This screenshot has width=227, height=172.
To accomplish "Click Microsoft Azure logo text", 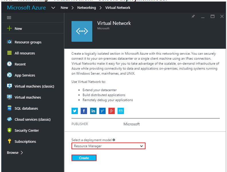I will pyautogui.click(x=26, y=7).
